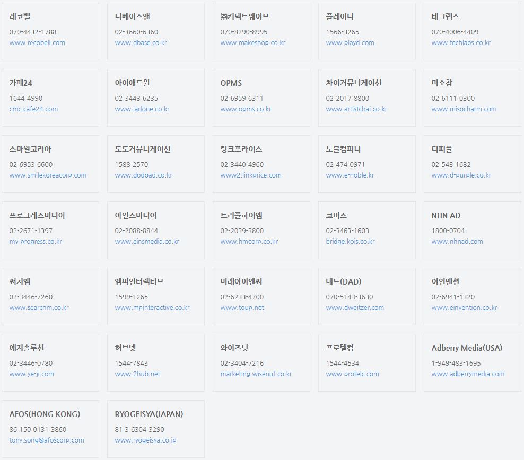The height and width of the screenshot is (460, 524).
Task: Open www.2hub.net link
Action: tap(137, 374)
